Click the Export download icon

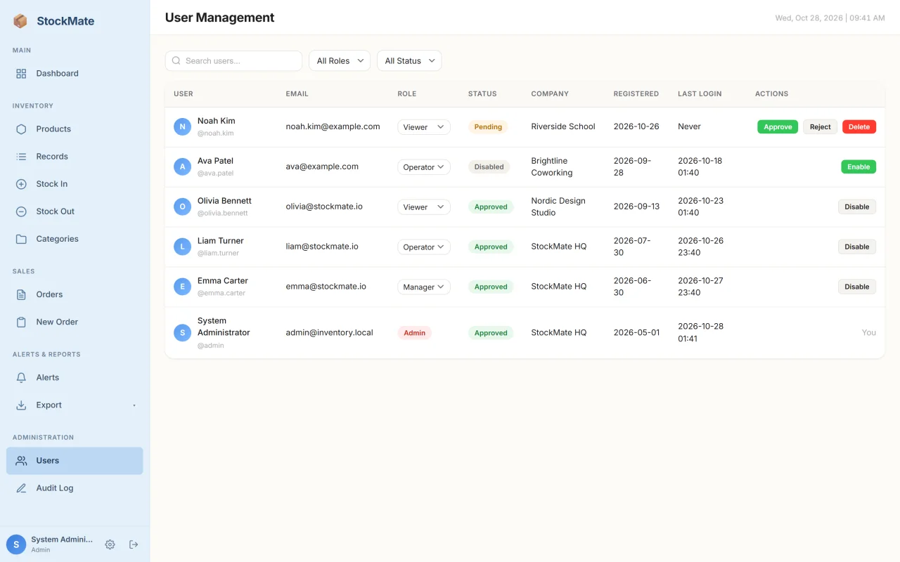pyautogui.click(x=21, y=405)
